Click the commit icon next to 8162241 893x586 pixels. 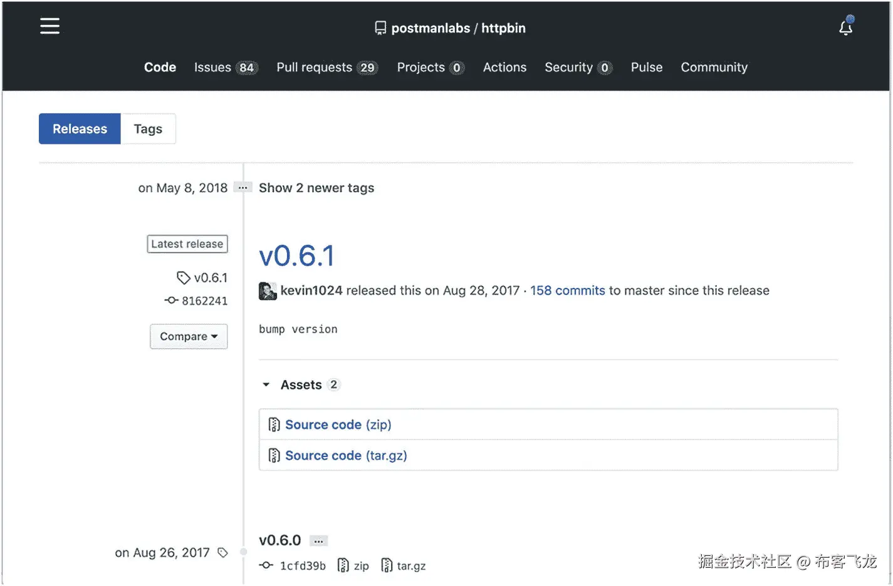pos(171,301)
